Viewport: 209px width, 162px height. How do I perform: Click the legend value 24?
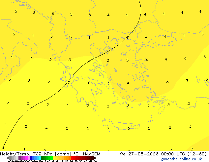71,161
